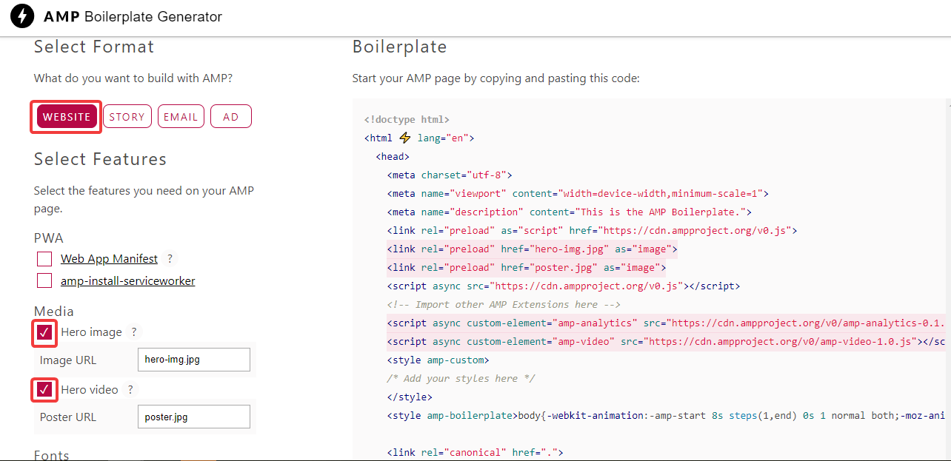
Task: Click the help icon next to Web App Manifest
Action: click(x=170, y=259)
